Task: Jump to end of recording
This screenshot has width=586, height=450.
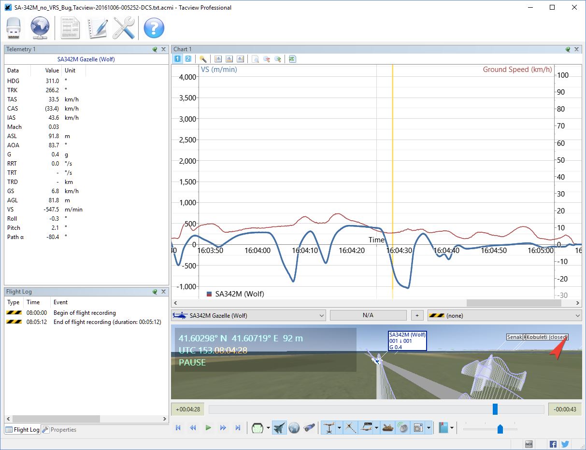Action: (x=238, y=428)
